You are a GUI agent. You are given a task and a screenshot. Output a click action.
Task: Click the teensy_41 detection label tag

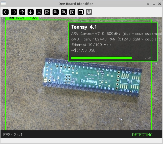coord(22,18)
